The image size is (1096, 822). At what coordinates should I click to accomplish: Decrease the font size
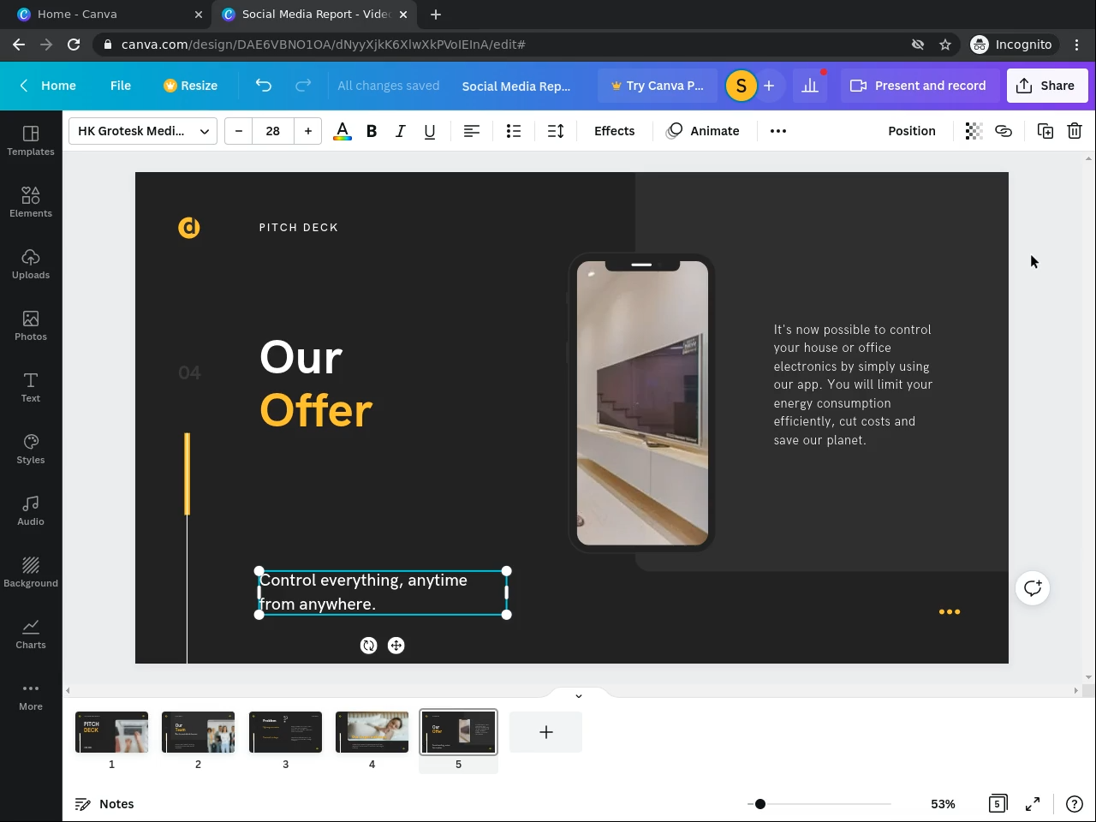(x=239, y=131)
